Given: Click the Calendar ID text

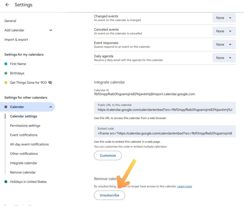Looking at the screenshot, I should click(145, 94).
